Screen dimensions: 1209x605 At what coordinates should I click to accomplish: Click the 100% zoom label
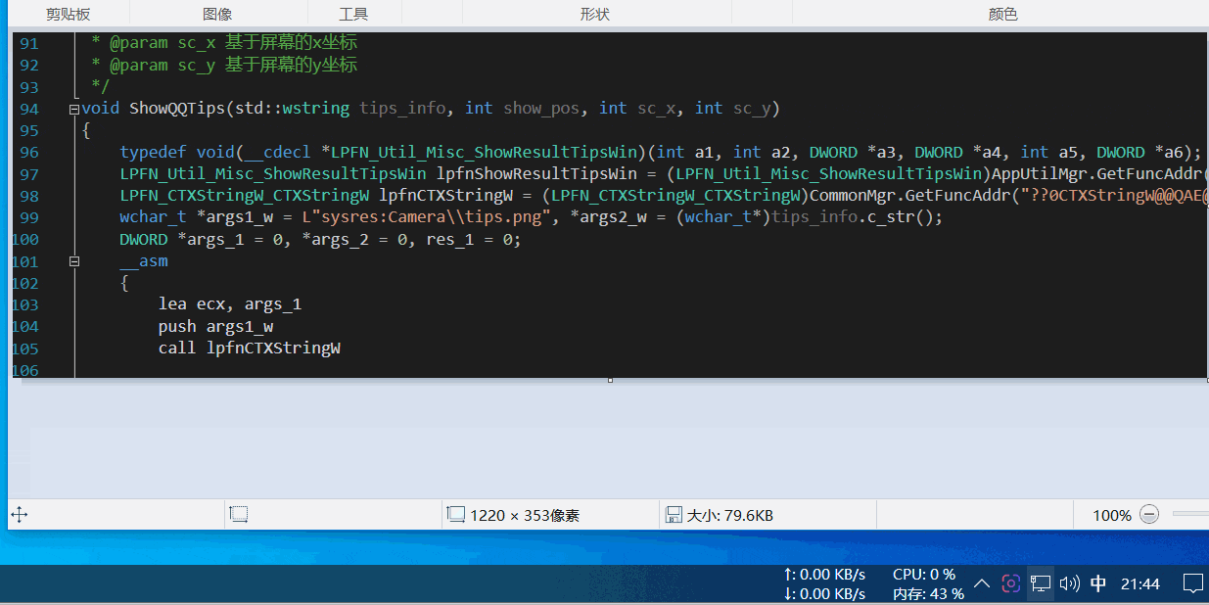pyautogui.click(x=1112, y=513)
